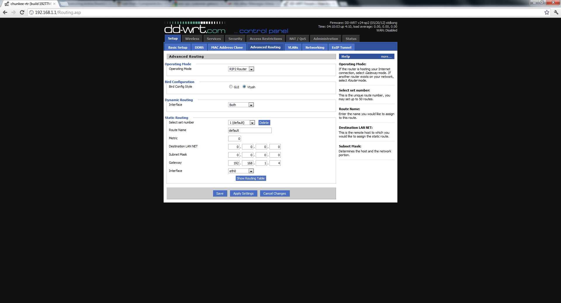Click the Route Name input field

pyautogui.click(x=250, y=131)
